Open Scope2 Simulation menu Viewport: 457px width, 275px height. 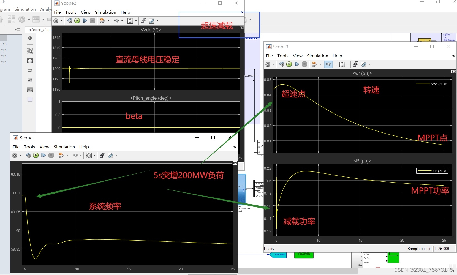(105, 12)
